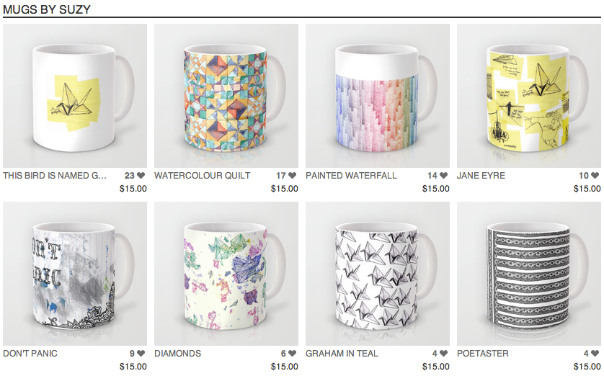Like the This Bird Is Named mug heart
This screenshot has width=604, height=376.
(x=141, y=176)
